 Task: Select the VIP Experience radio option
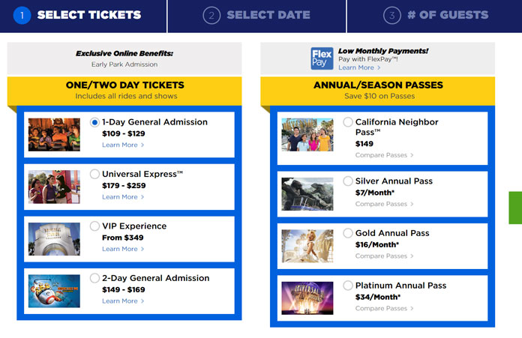coord(94,226)
